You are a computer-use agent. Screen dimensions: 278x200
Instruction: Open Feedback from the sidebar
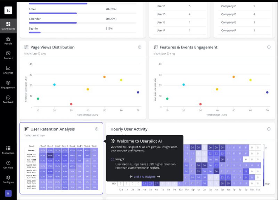click(8, 99)
